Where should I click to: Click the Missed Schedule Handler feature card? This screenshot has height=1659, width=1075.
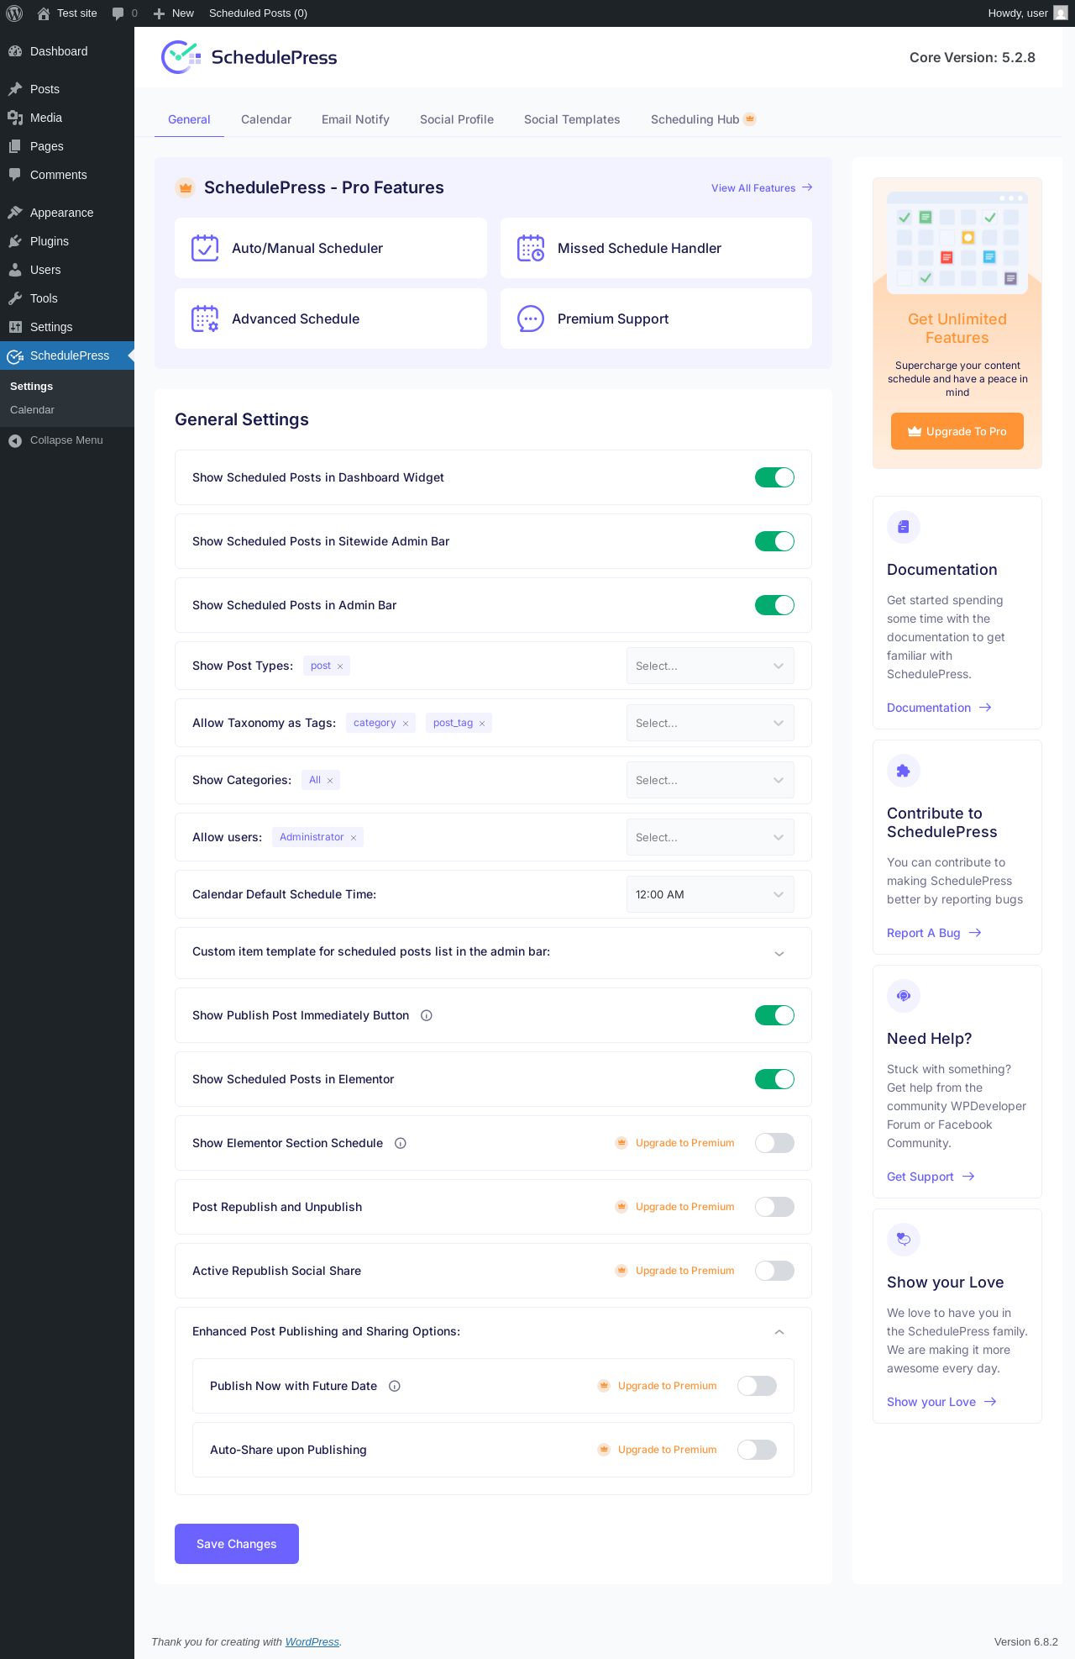point(656,248)
